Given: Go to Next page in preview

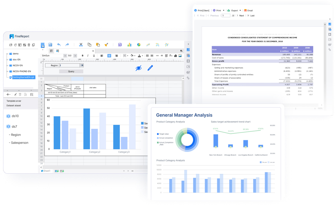Looking at the screenshot, I should tap(240, 16).
